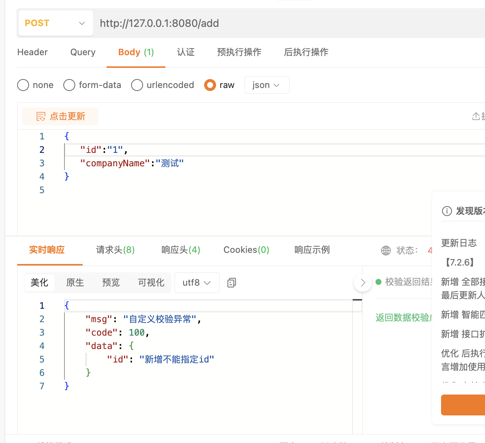Screen dimensions: 485x443
Task: Click the "id": "新增不能指定id" response line
Action: click(x=161, y=359)
